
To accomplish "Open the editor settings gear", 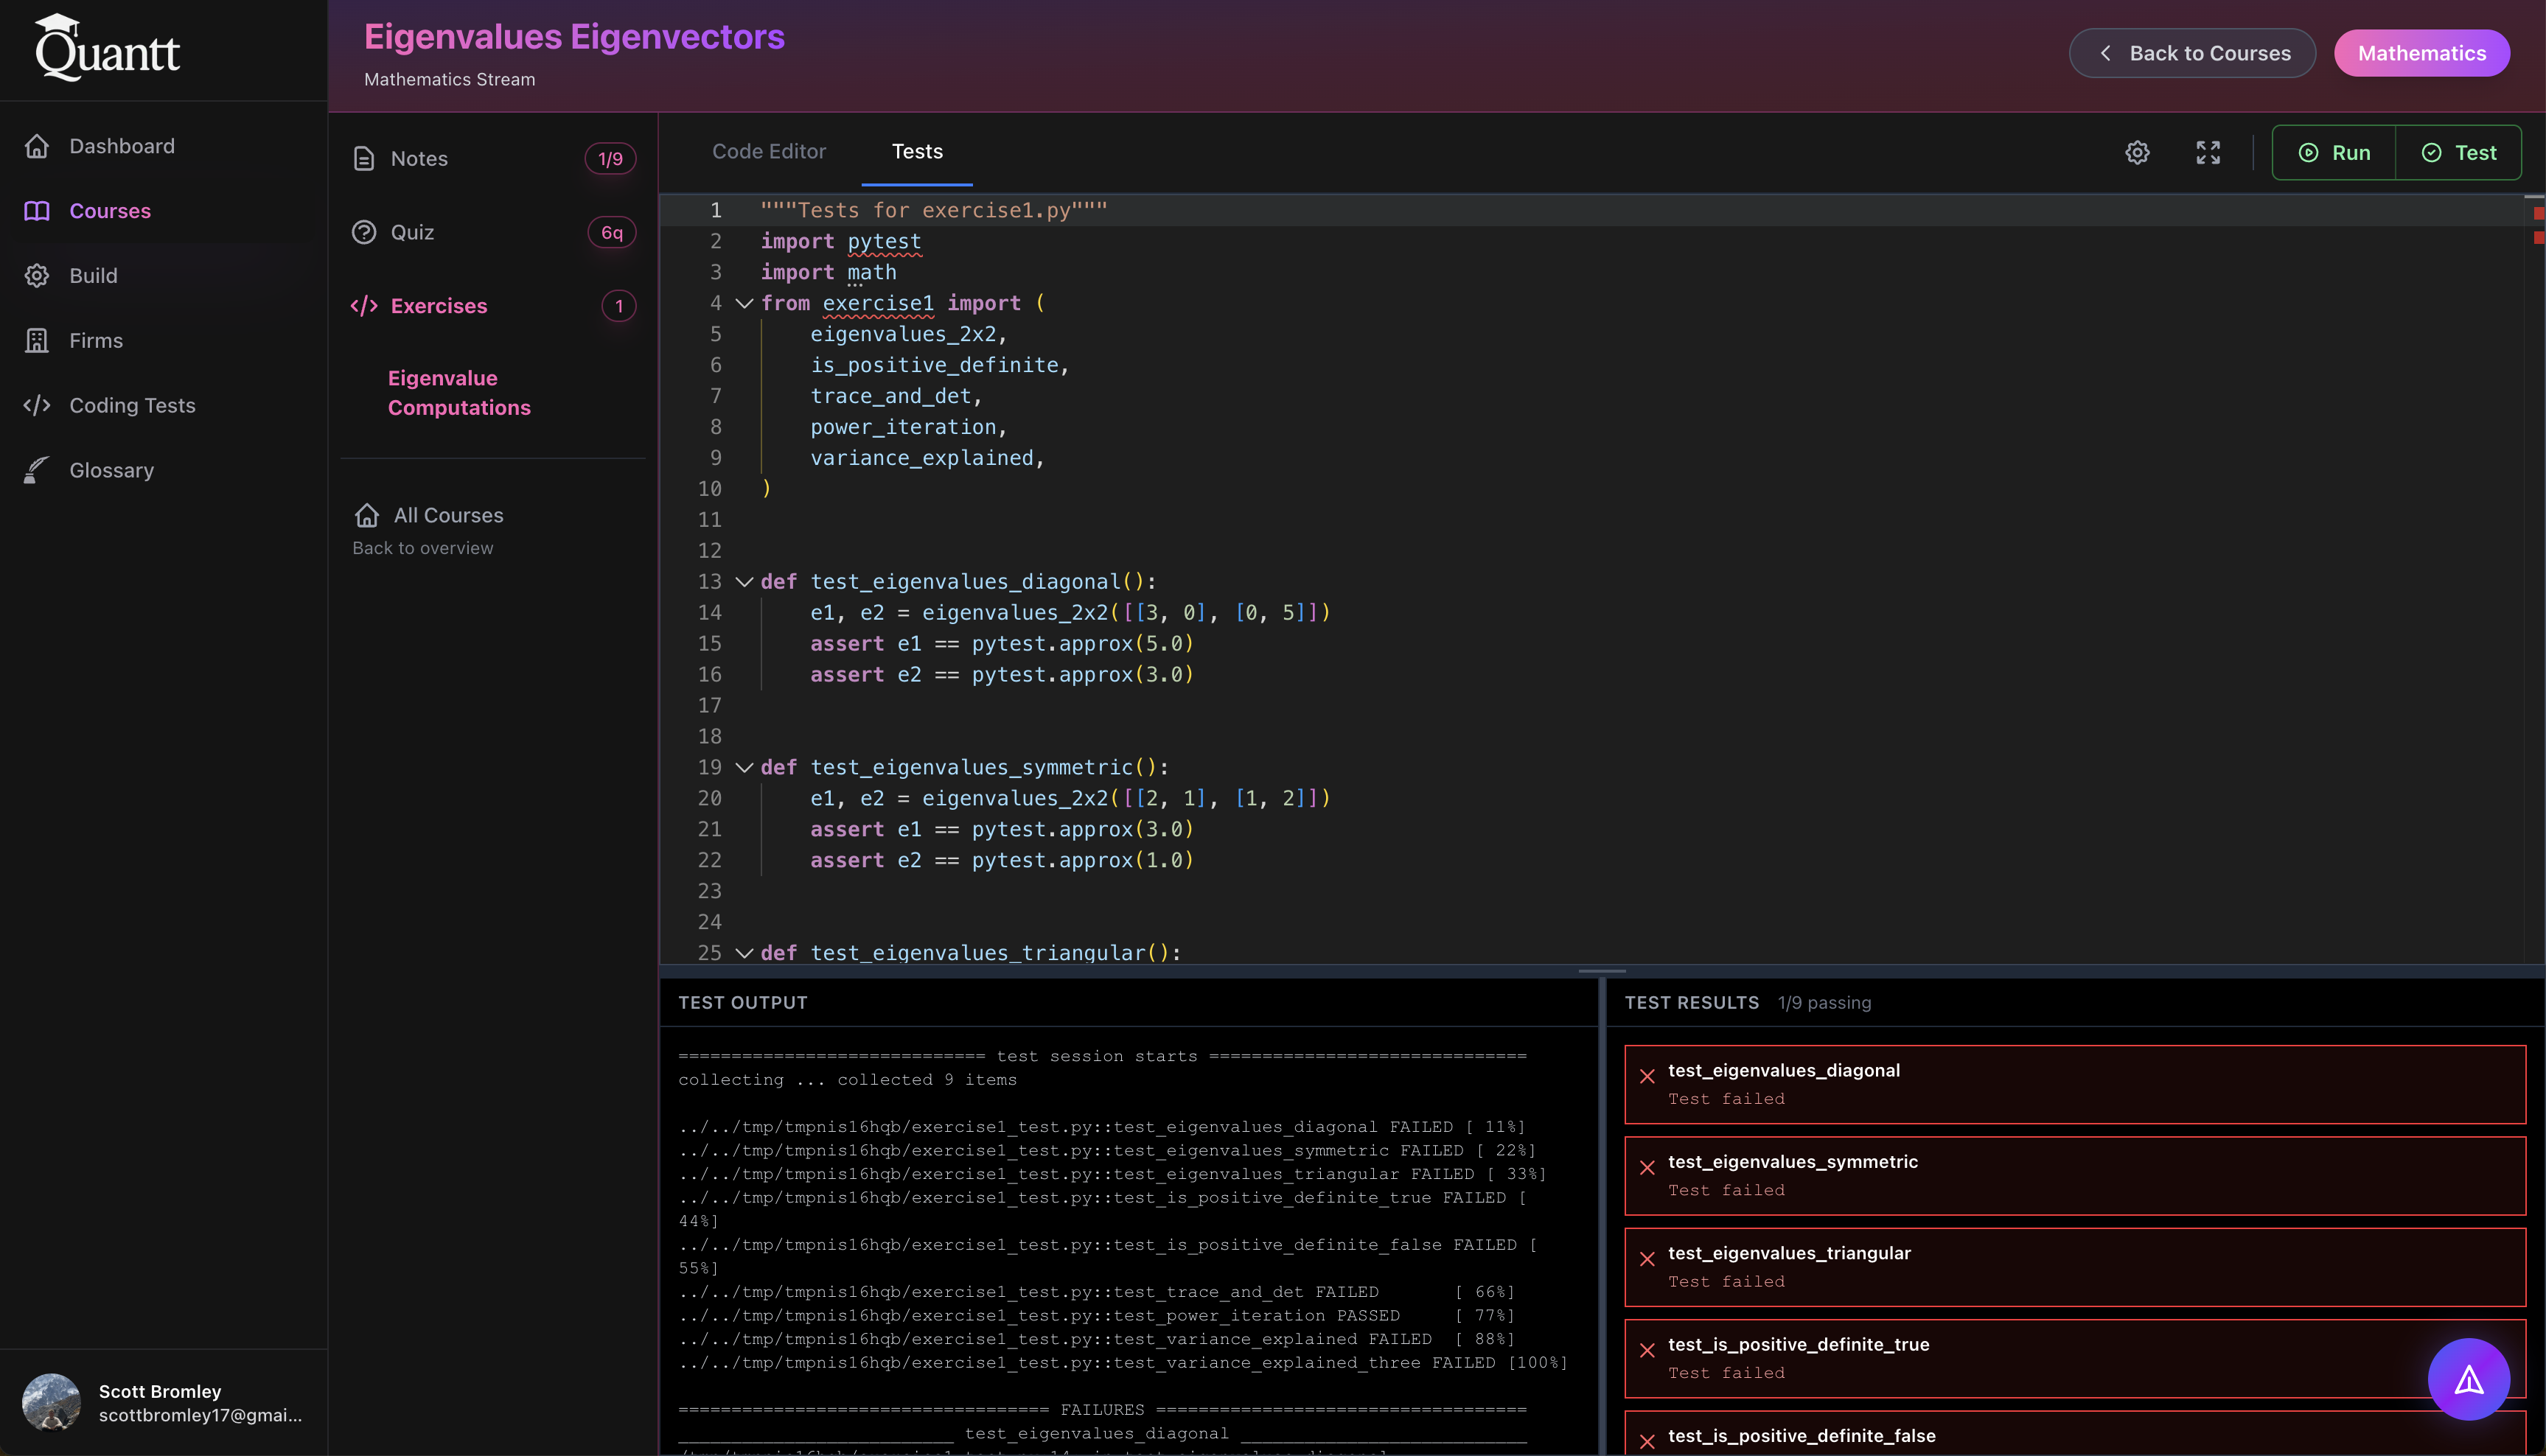I will point(2137,152).
